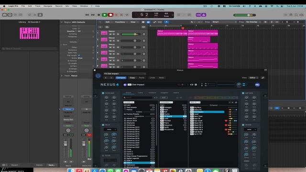Click the Nexus instrument icon on track 1
Viewport: 306px width, 172px height.
pos(104,33)
